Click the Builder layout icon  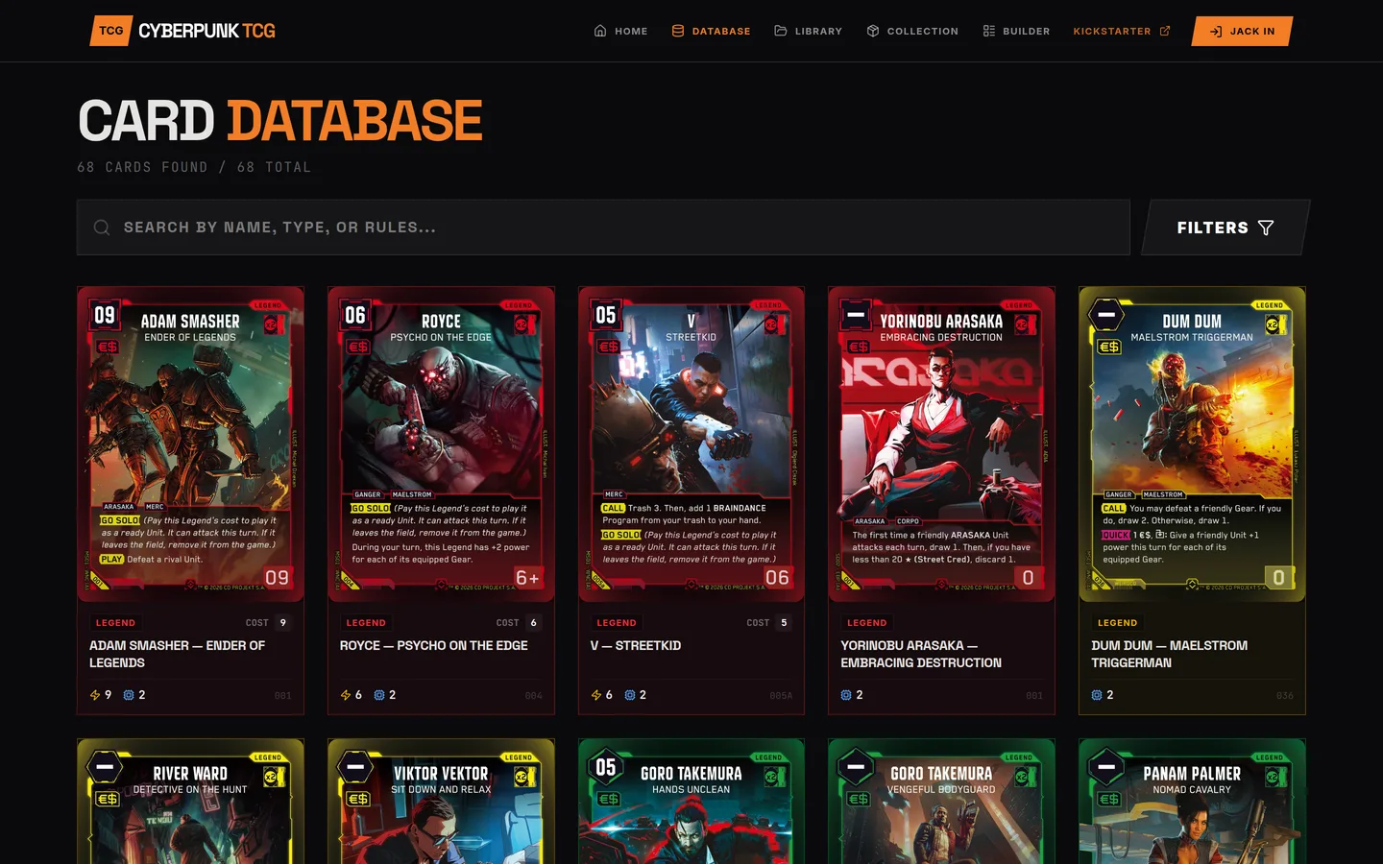[x=989, y=31]
